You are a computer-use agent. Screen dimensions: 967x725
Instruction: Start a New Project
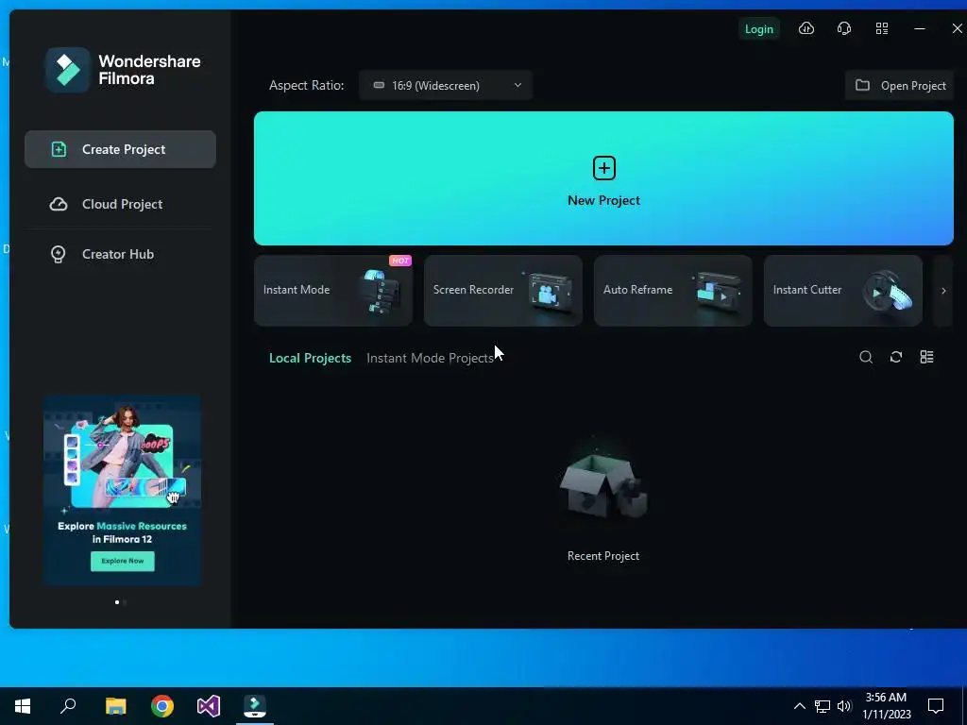click(x=603, y=178)
